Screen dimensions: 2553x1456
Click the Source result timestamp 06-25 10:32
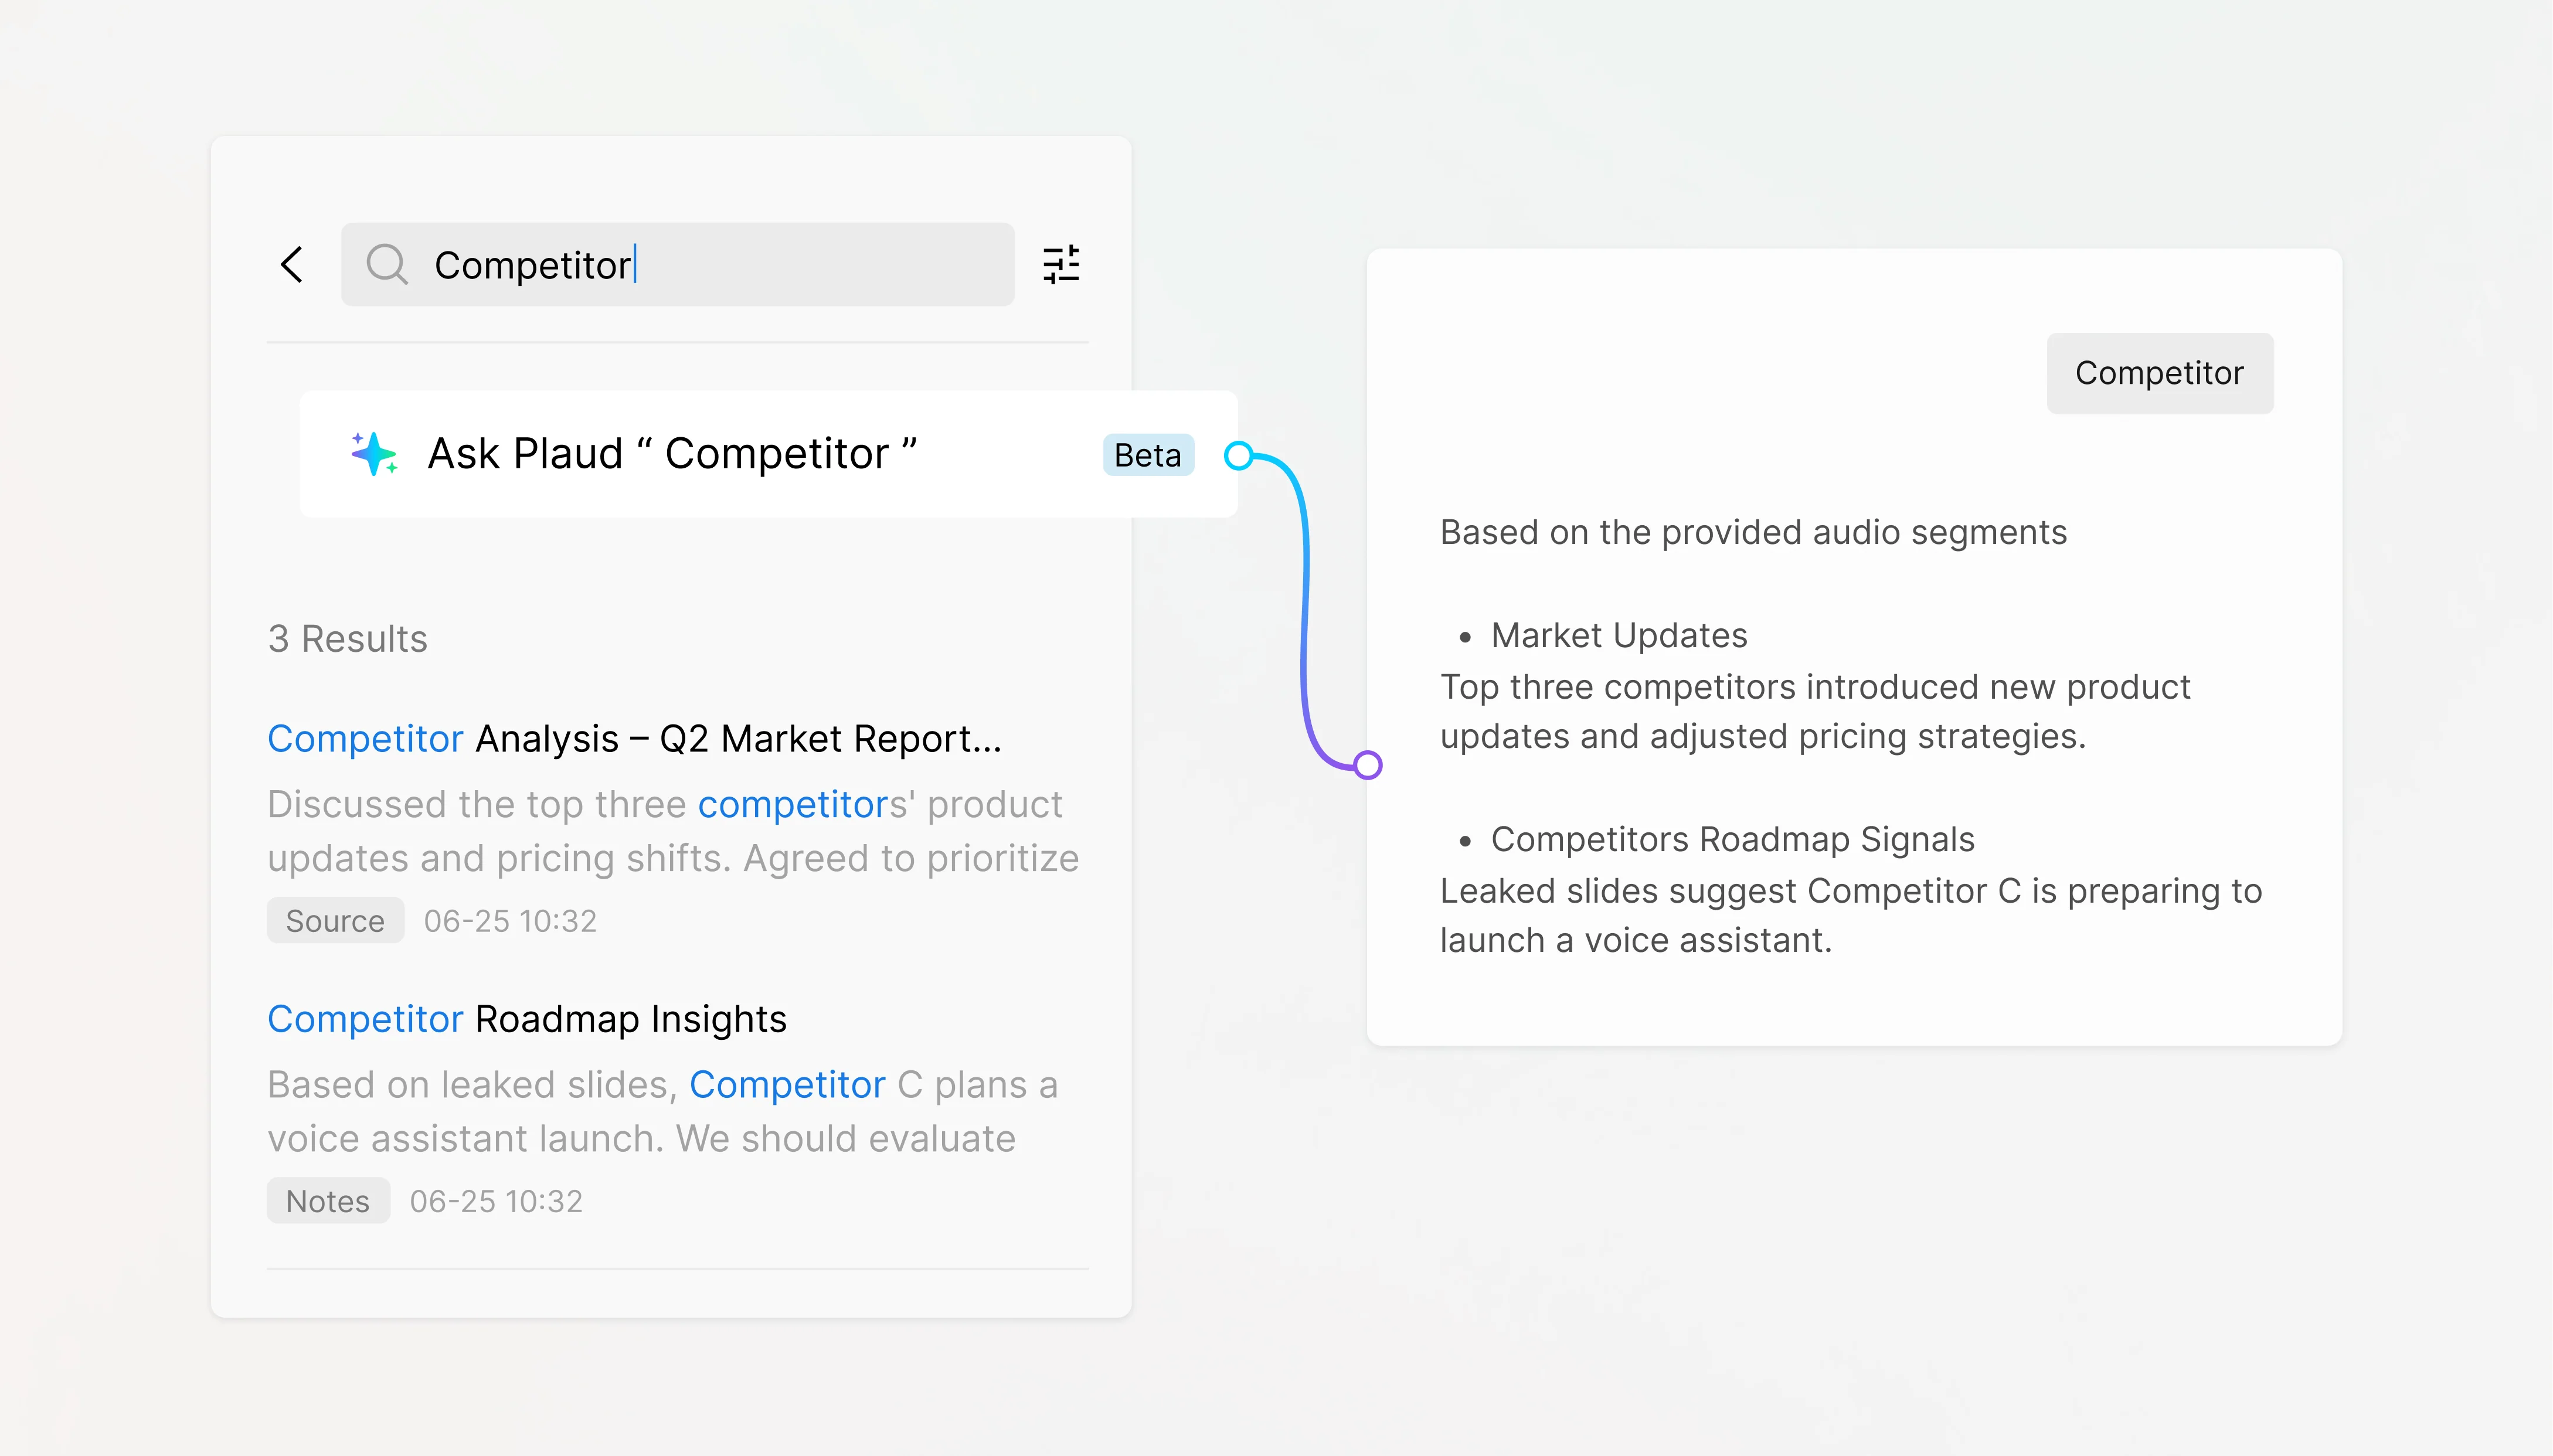(x=510, y=921)
